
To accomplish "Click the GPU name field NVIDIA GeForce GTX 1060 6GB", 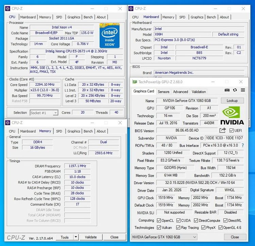I will pos(187,101).
